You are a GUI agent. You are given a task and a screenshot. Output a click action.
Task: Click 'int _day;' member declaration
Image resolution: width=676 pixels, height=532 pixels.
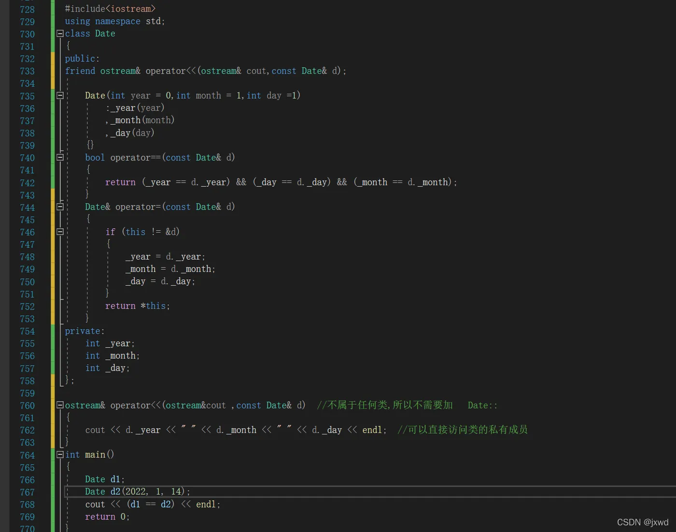pos(107,368)
